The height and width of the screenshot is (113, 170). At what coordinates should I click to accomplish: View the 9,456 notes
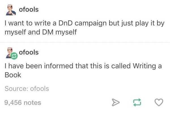click(23, 103)
